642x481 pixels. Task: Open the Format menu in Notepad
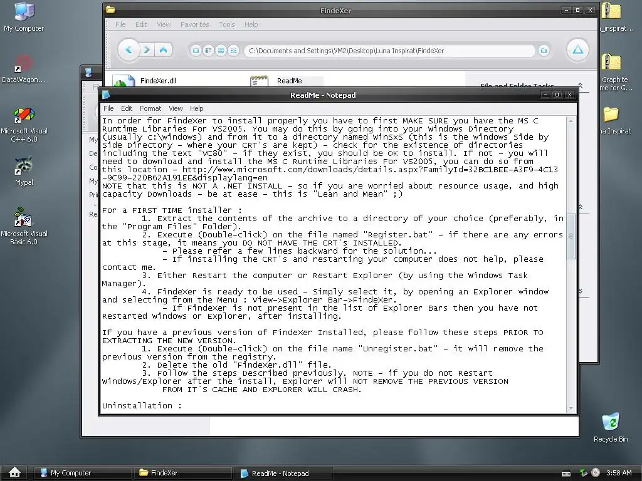point(150,108)
